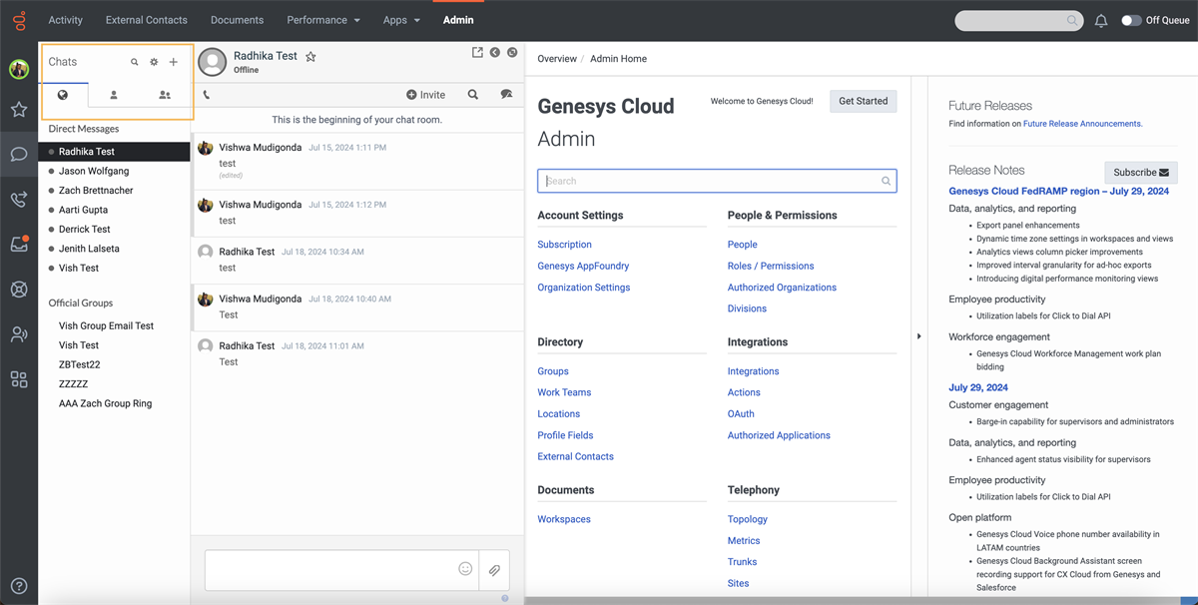Image resolution: width=1198 pixels, height=605 pixels.
Task: Open the Help icon in sidebar
Action: point(19,586)
